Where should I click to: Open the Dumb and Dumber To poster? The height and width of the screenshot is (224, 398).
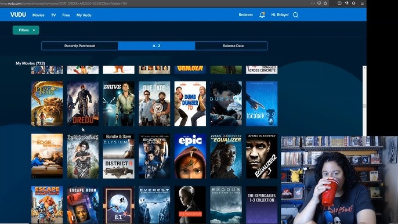[190, 104]
